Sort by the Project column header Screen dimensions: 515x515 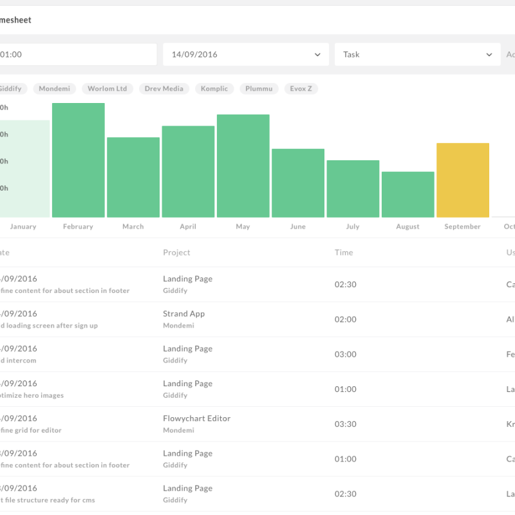point(176,252)
